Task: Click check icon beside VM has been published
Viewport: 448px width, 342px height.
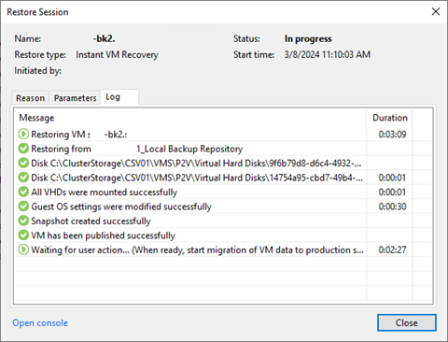Action: click(x=23, y=235)
